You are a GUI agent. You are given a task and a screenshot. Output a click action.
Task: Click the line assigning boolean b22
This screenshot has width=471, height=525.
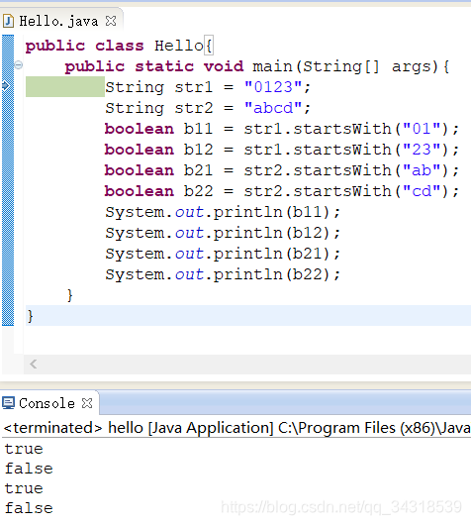pos(281,191)
